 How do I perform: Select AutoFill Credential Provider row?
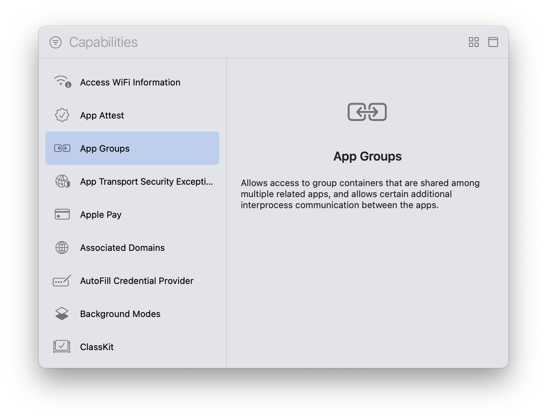coord(132,280)
